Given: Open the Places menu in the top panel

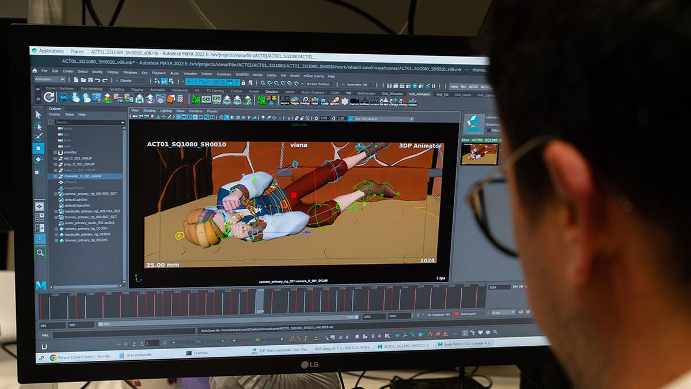Looking at the screenshot, I should click(77, 51).
